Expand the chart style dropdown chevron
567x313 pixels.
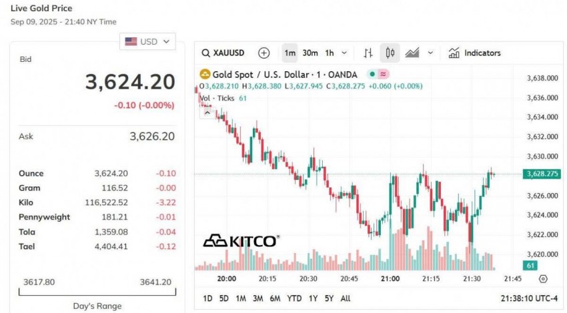click(x=430, y=53)
